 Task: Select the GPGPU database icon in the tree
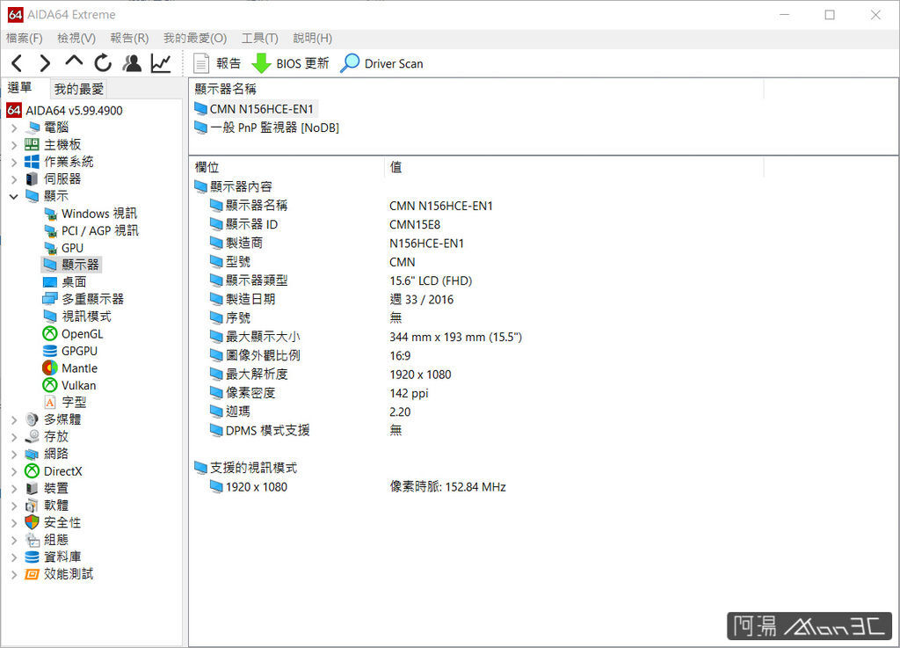[x=50, y=351]
